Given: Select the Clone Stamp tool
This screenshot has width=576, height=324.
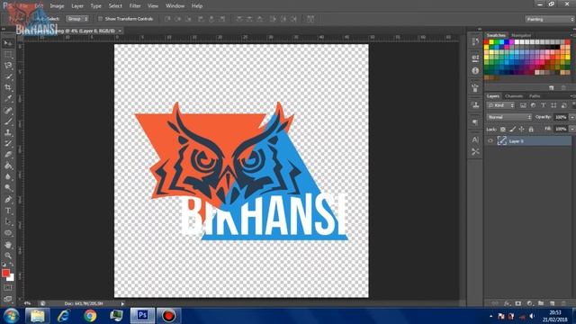Looking at the screenshot, I should (x=8, y=132).
